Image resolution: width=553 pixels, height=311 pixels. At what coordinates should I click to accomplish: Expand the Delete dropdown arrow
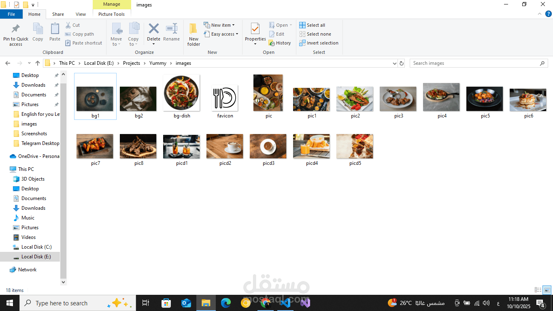pyautogui.click(x=154, y=44)
